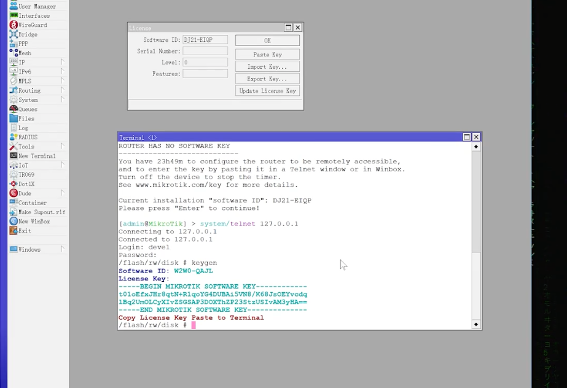Click the Features field in License
The image size is (567, 388).
pos(205,74)
